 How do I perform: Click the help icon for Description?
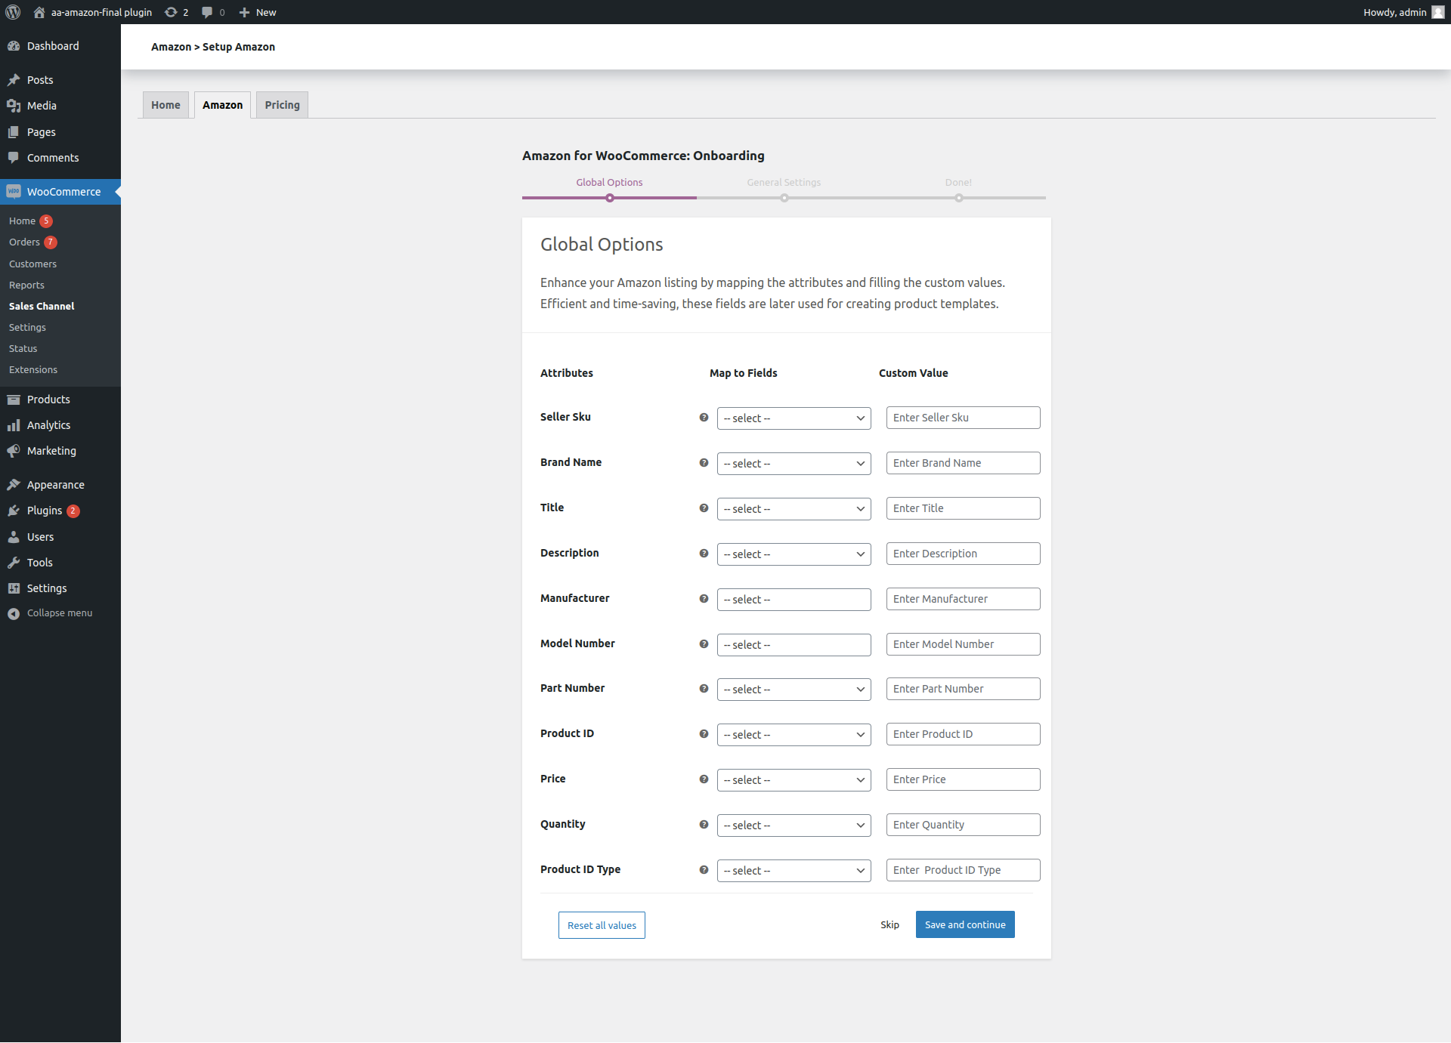(x=704, y=554)
